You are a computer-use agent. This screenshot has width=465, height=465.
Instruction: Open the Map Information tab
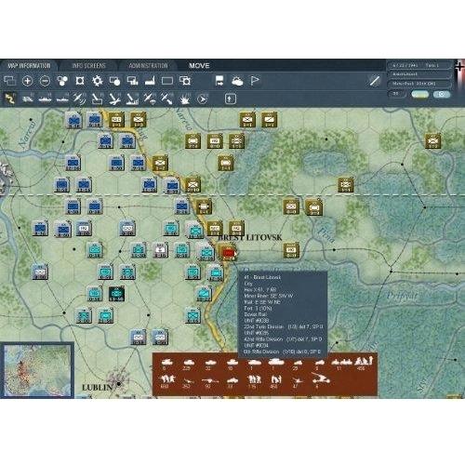coord(29,66)
